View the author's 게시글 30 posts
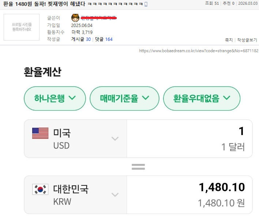Viewport: 259px width, 219px height. (x=81, y=39)
